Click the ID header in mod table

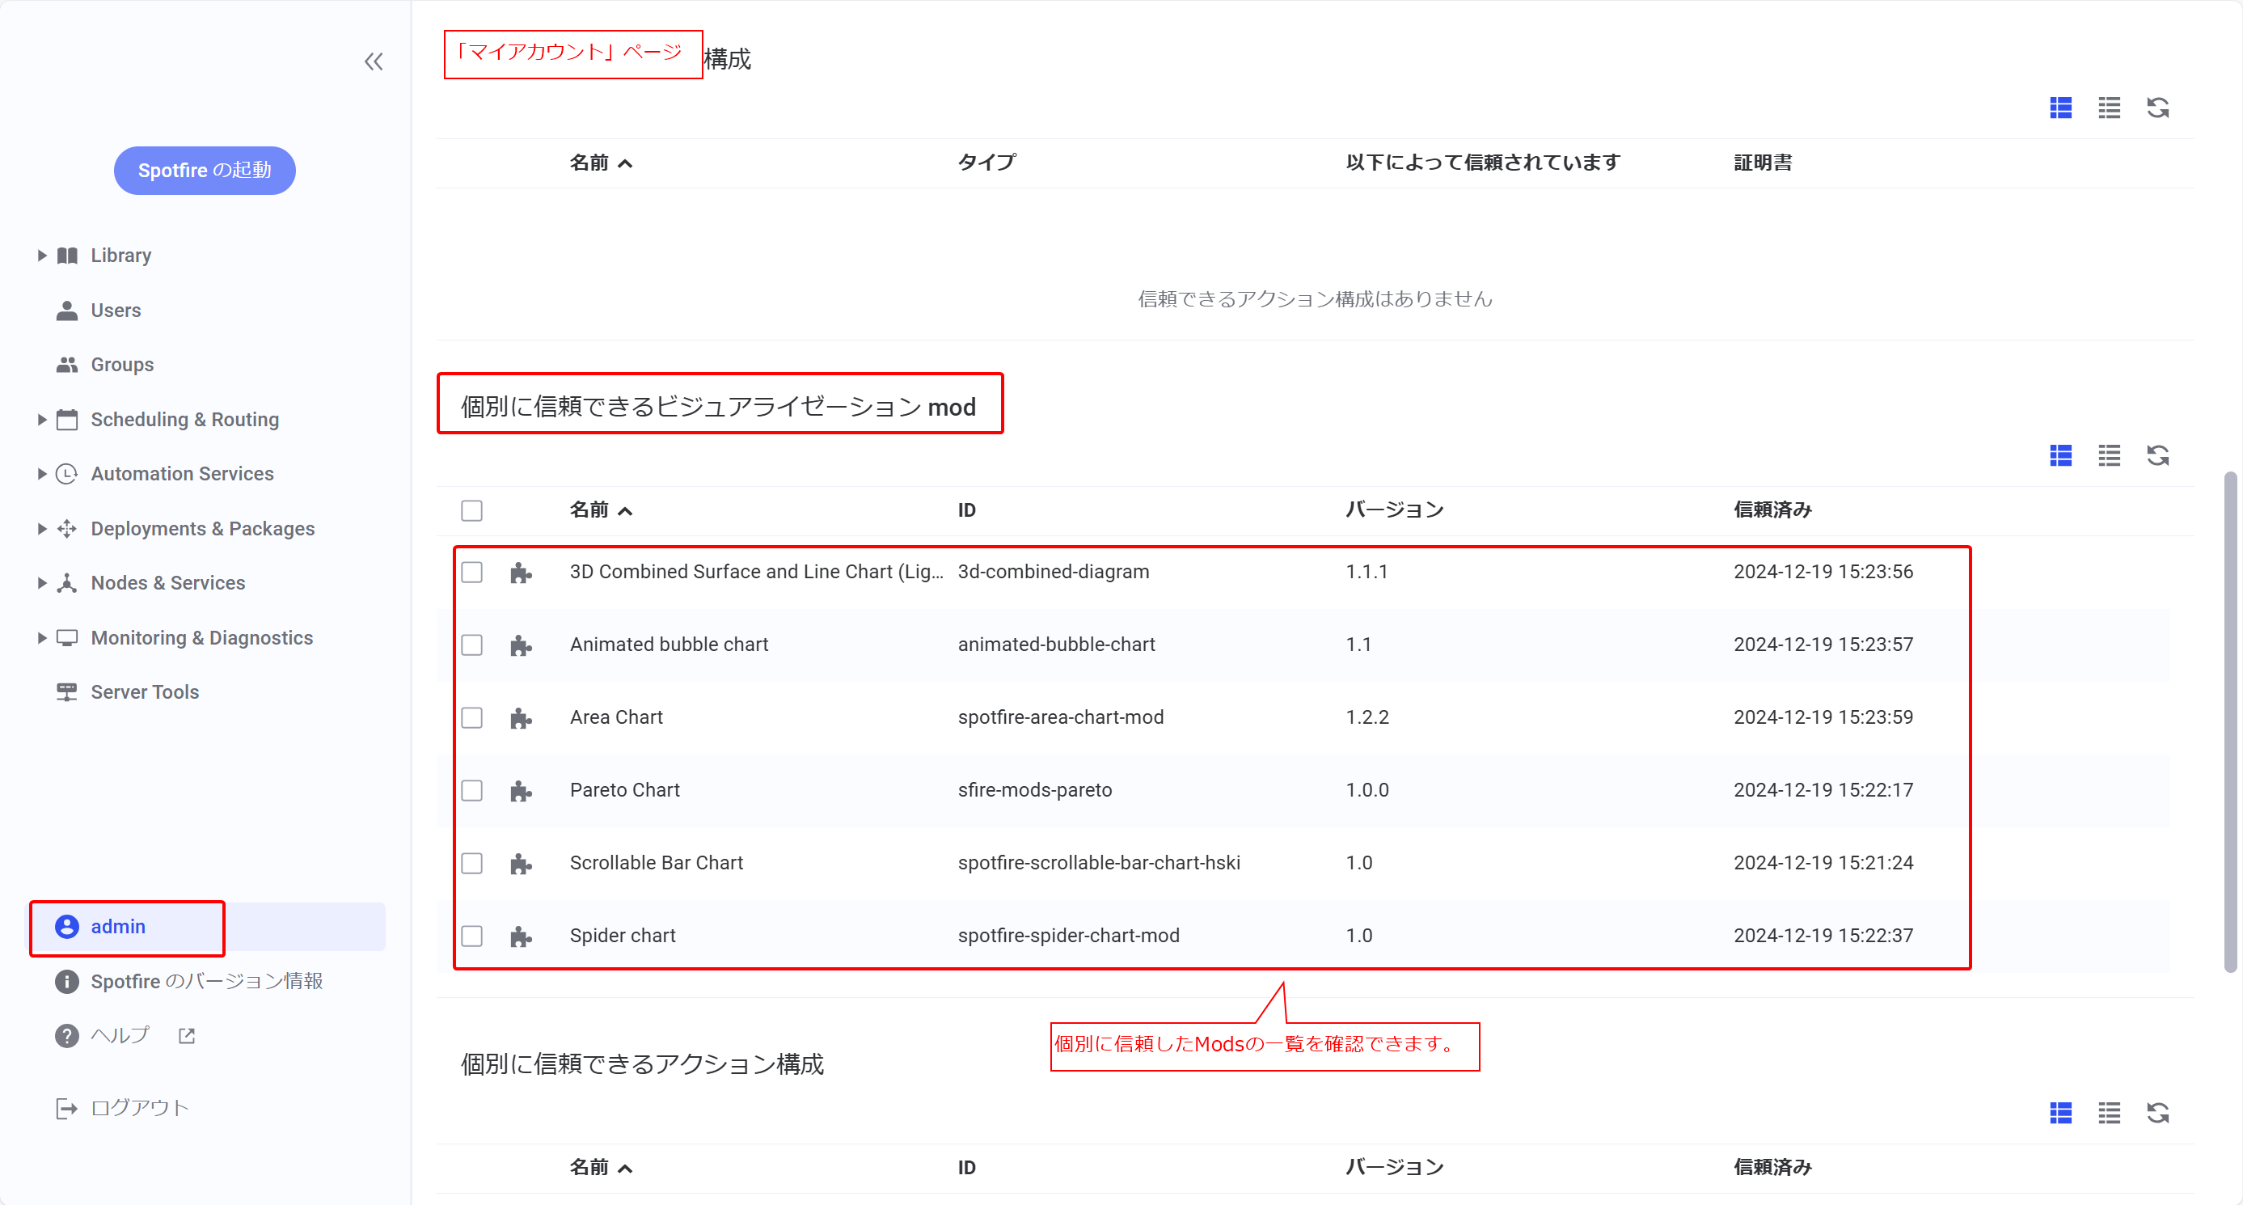click(966, 510)
